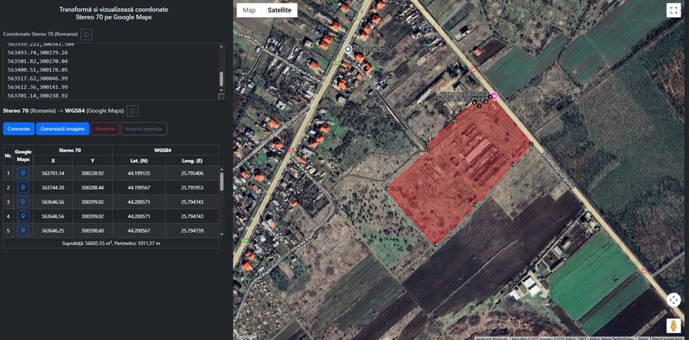Click polygon vertex marker 2 on the map
This screenshot has height=340, width=689.
tap(531, 144)
